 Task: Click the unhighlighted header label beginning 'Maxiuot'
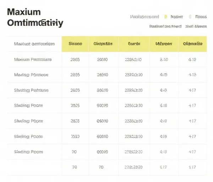[x=34, y=44]
